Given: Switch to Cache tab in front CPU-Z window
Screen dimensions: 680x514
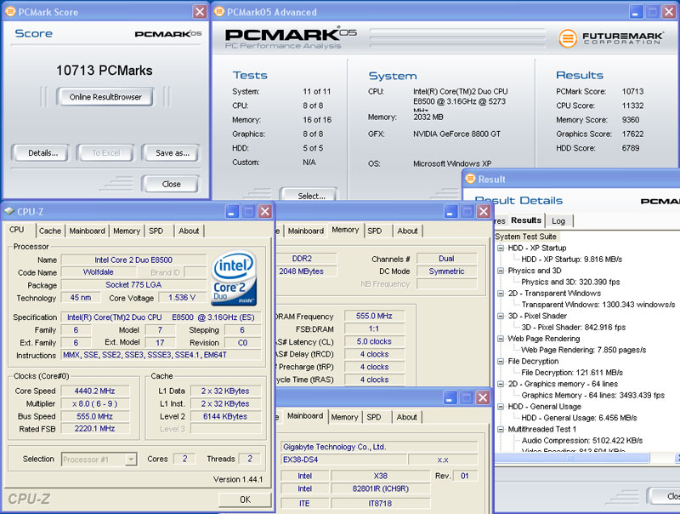Looking at the screenshot, I should 50,231.
